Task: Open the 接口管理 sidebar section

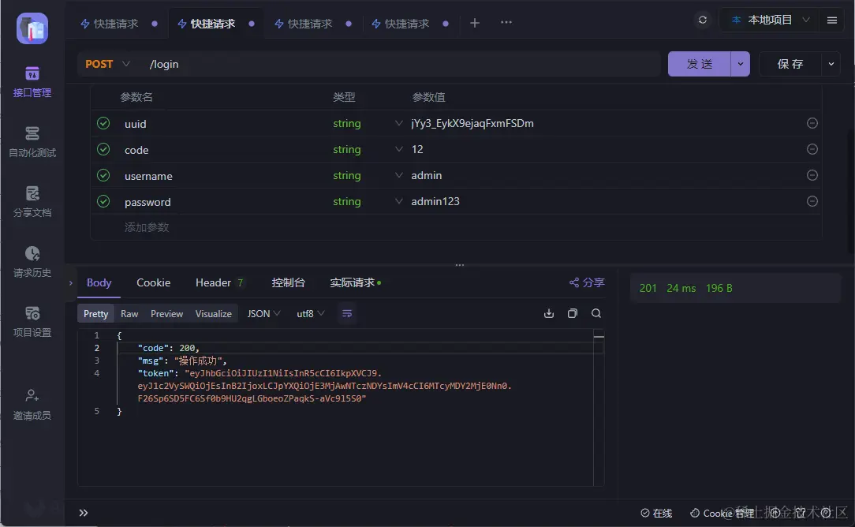Action: [32, 82]
